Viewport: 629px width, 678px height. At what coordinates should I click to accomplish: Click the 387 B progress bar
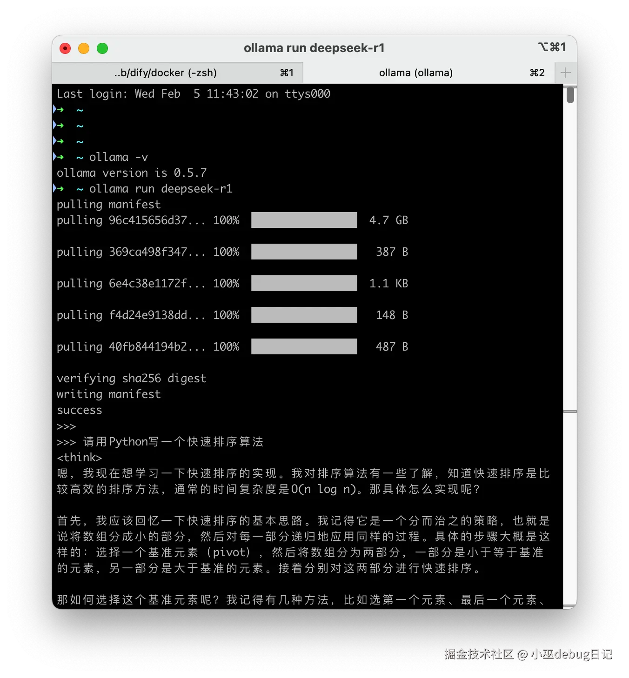coord(303,252)
